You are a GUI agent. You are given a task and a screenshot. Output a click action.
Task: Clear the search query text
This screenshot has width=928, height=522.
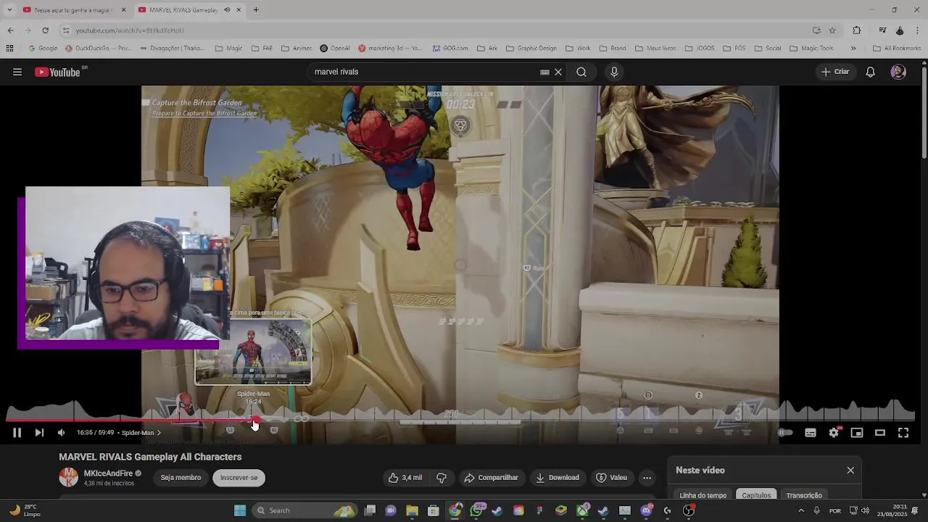[x=558, y=72]
